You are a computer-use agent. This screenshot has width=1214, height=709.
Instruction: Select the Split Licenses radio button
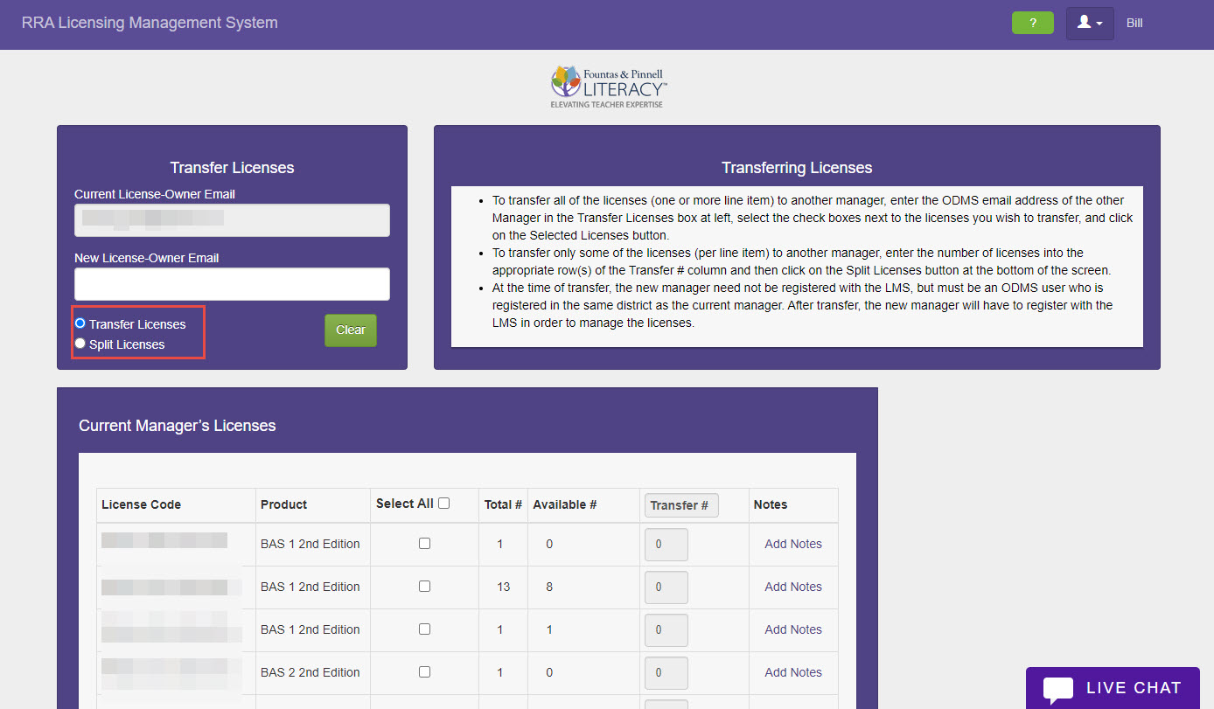[x=80, y=343]
